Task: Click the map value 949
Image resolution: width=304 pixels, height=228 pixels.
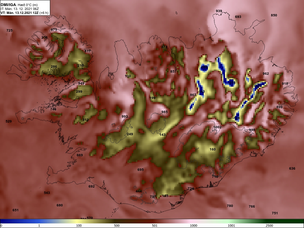Action: (x=81, y=83)
